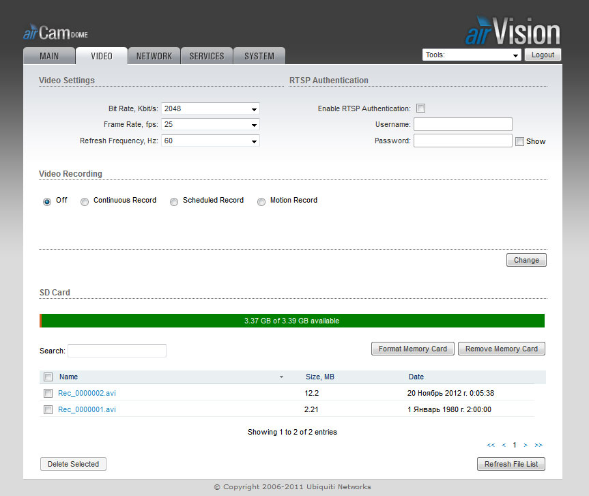Open the SYSTEM tab
The width and height of the screenshot is (589, 496).
(x=259, y=56)
